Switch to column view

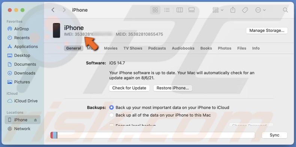tap(179, 10)
